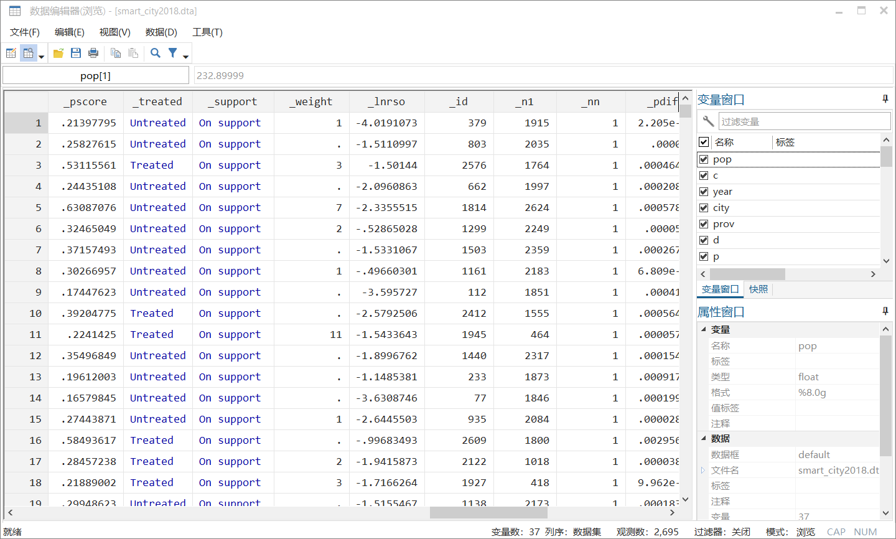Switch to data editor edit mode icon
The image size is (896, 539).
pyautogui.click(x=11, y=54)
